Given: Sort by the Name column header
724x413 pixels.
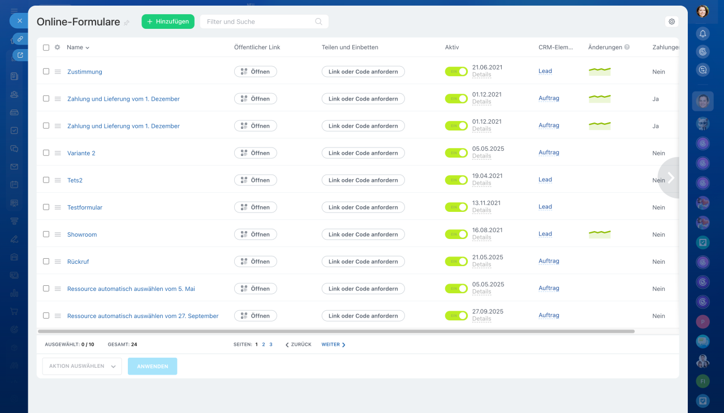Looking at the screenshot, I should point(77,47).
